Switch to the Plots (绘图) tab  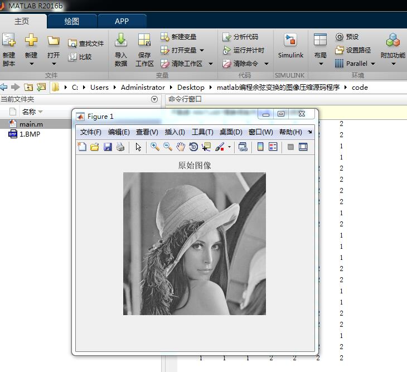(x=71, y=21)
